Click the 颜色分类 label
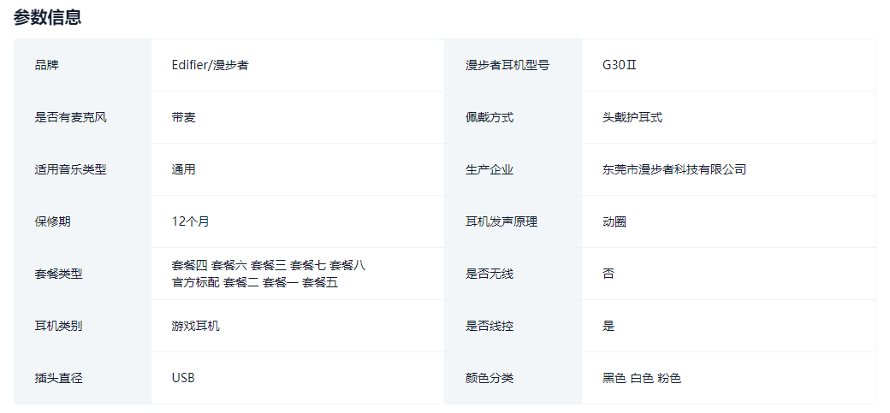The width and height of the screenshot is (890, 413). pos(489,378)
